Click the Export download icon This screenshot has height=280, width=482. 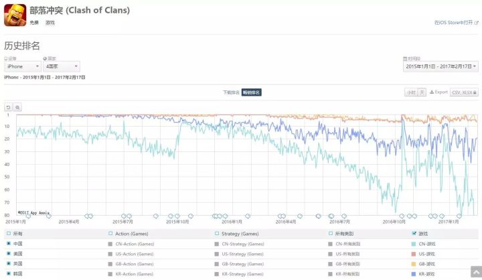432,92
